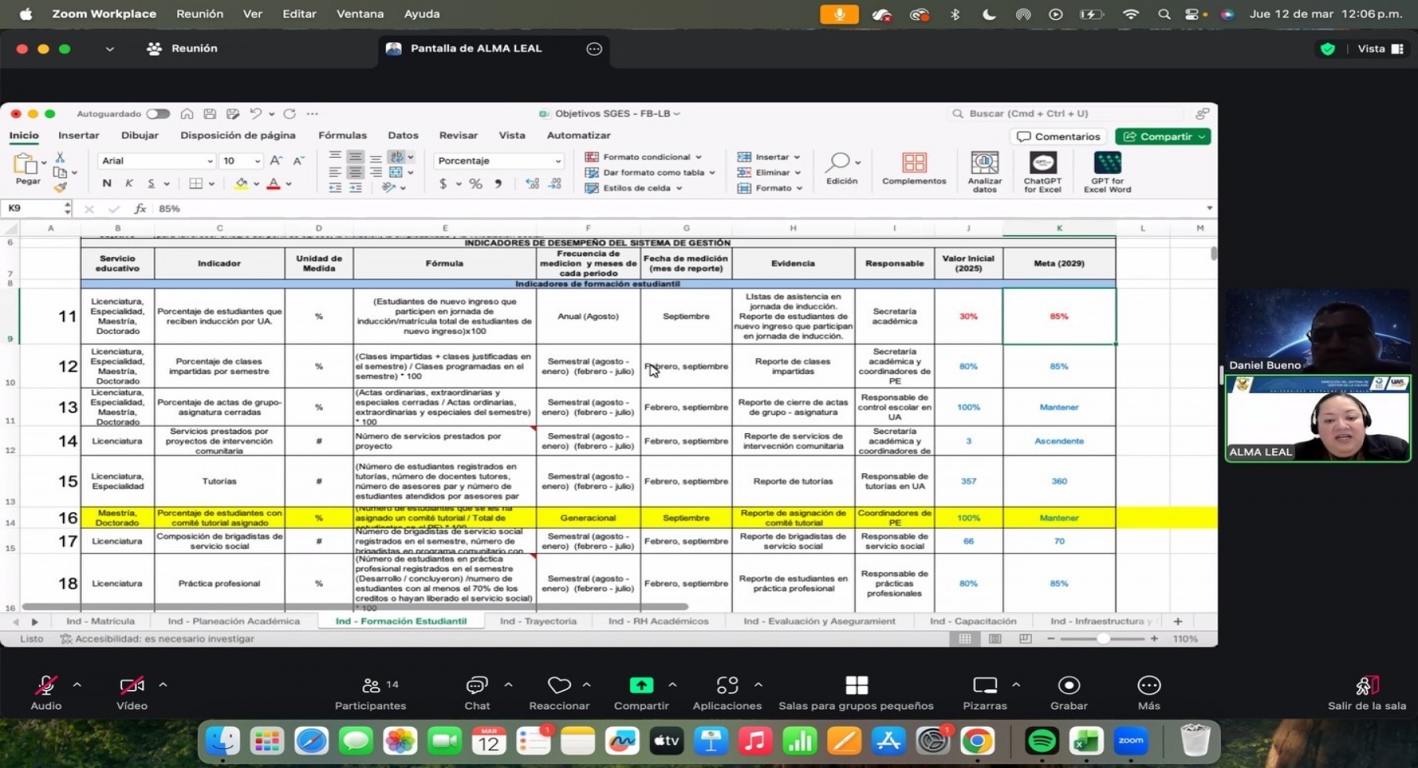Image resolution: width=1418 pixels, height=768 pixels.
Task: Turn on camera using Vídeo button
Action: point(132,686)
